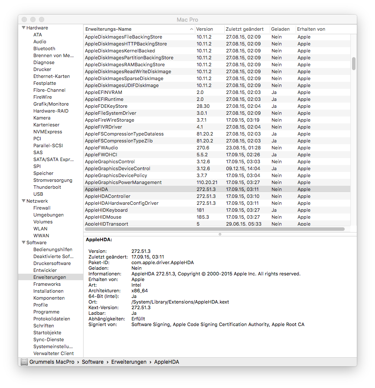This screenshot has height=388, width=375.
Task: Select NVMExpress in the sidebar
Action: click(48, 132)
